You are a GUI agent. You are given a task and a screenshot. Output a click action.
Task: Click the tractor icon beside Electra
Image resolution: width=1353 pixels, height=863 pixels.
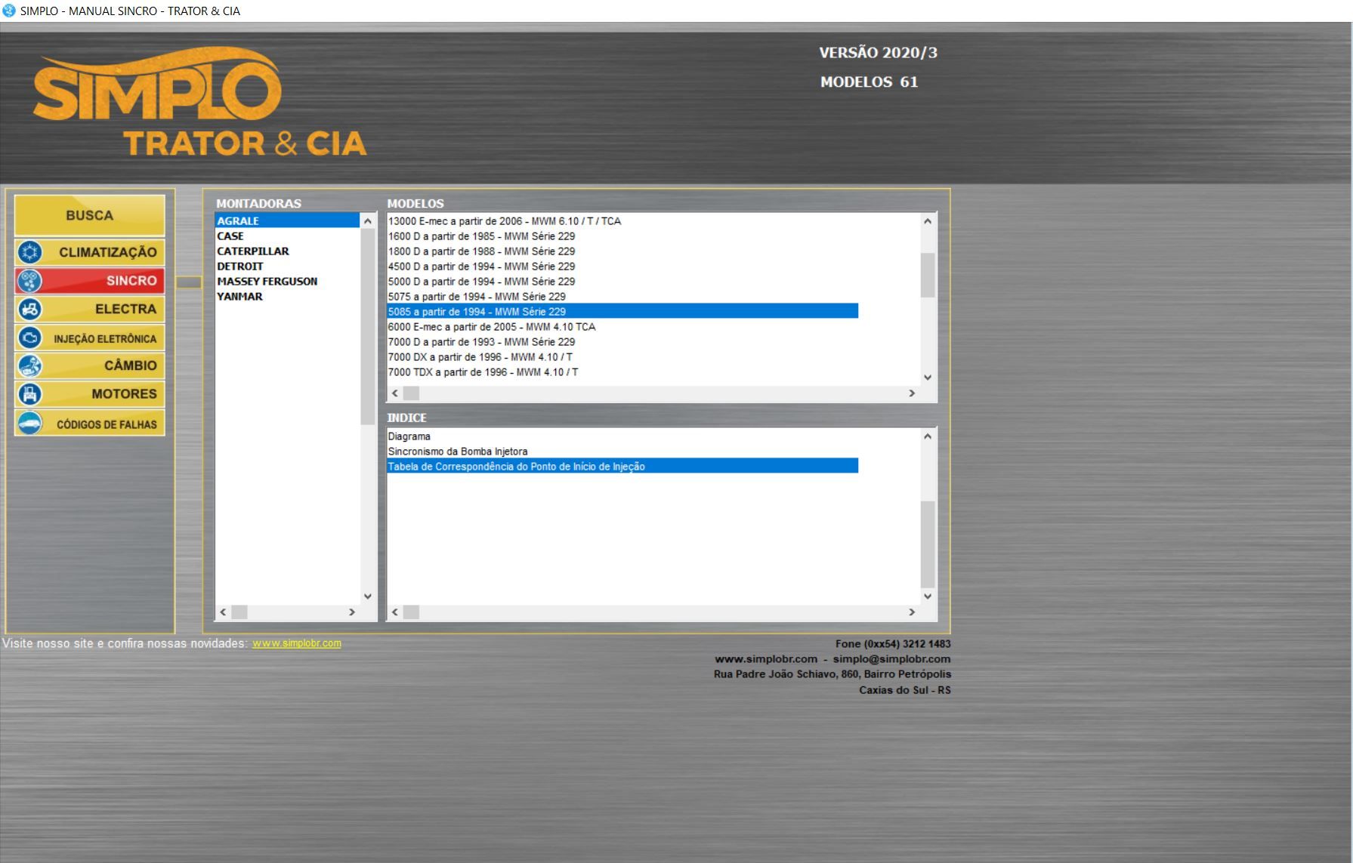click(30, 309)
